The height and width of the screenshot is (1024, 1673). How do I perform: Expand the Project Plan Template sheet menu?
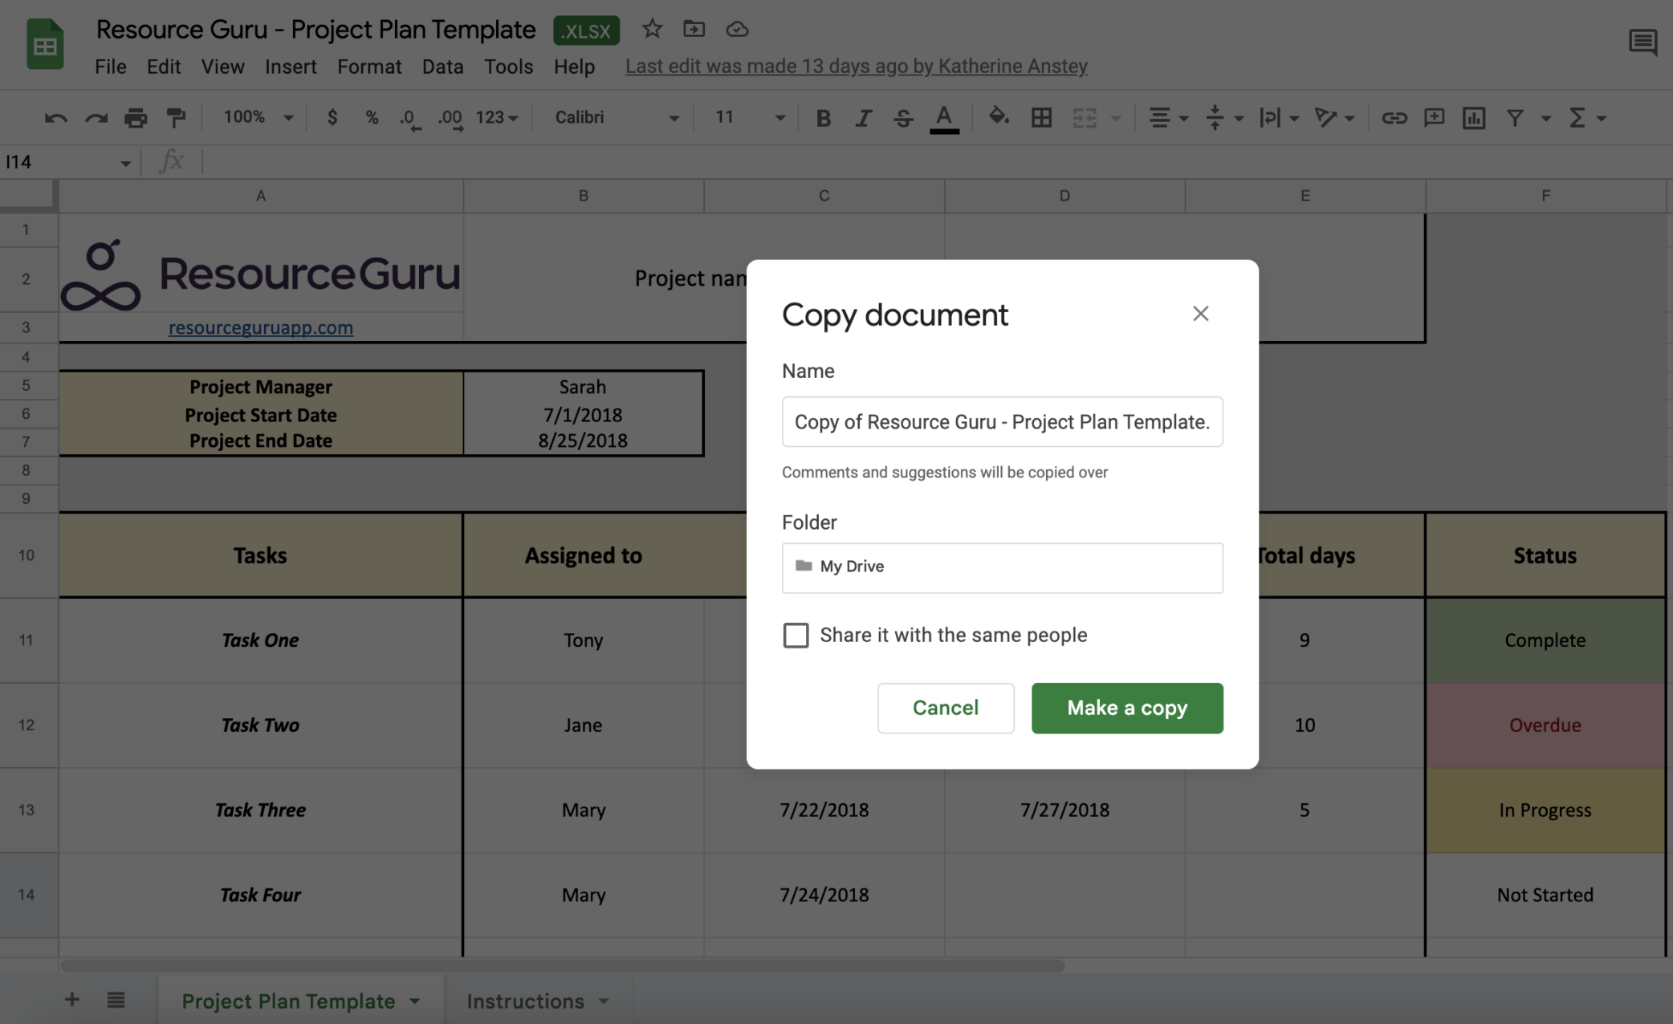[x=414, y=1001]
